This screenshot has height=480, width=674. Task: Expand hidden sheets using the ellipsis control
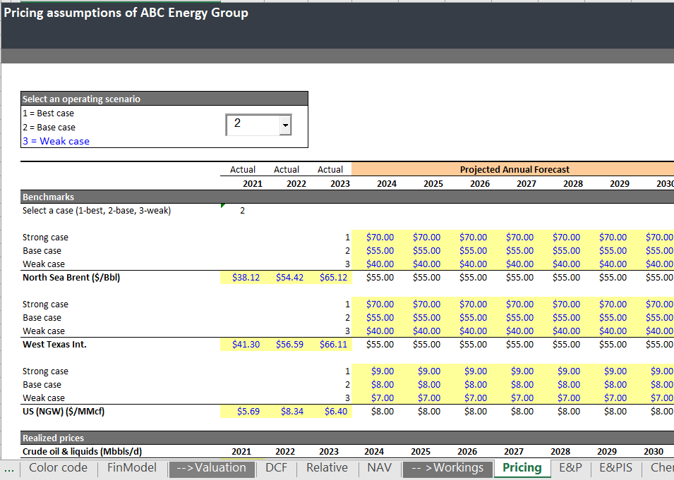tap(9, 467)
